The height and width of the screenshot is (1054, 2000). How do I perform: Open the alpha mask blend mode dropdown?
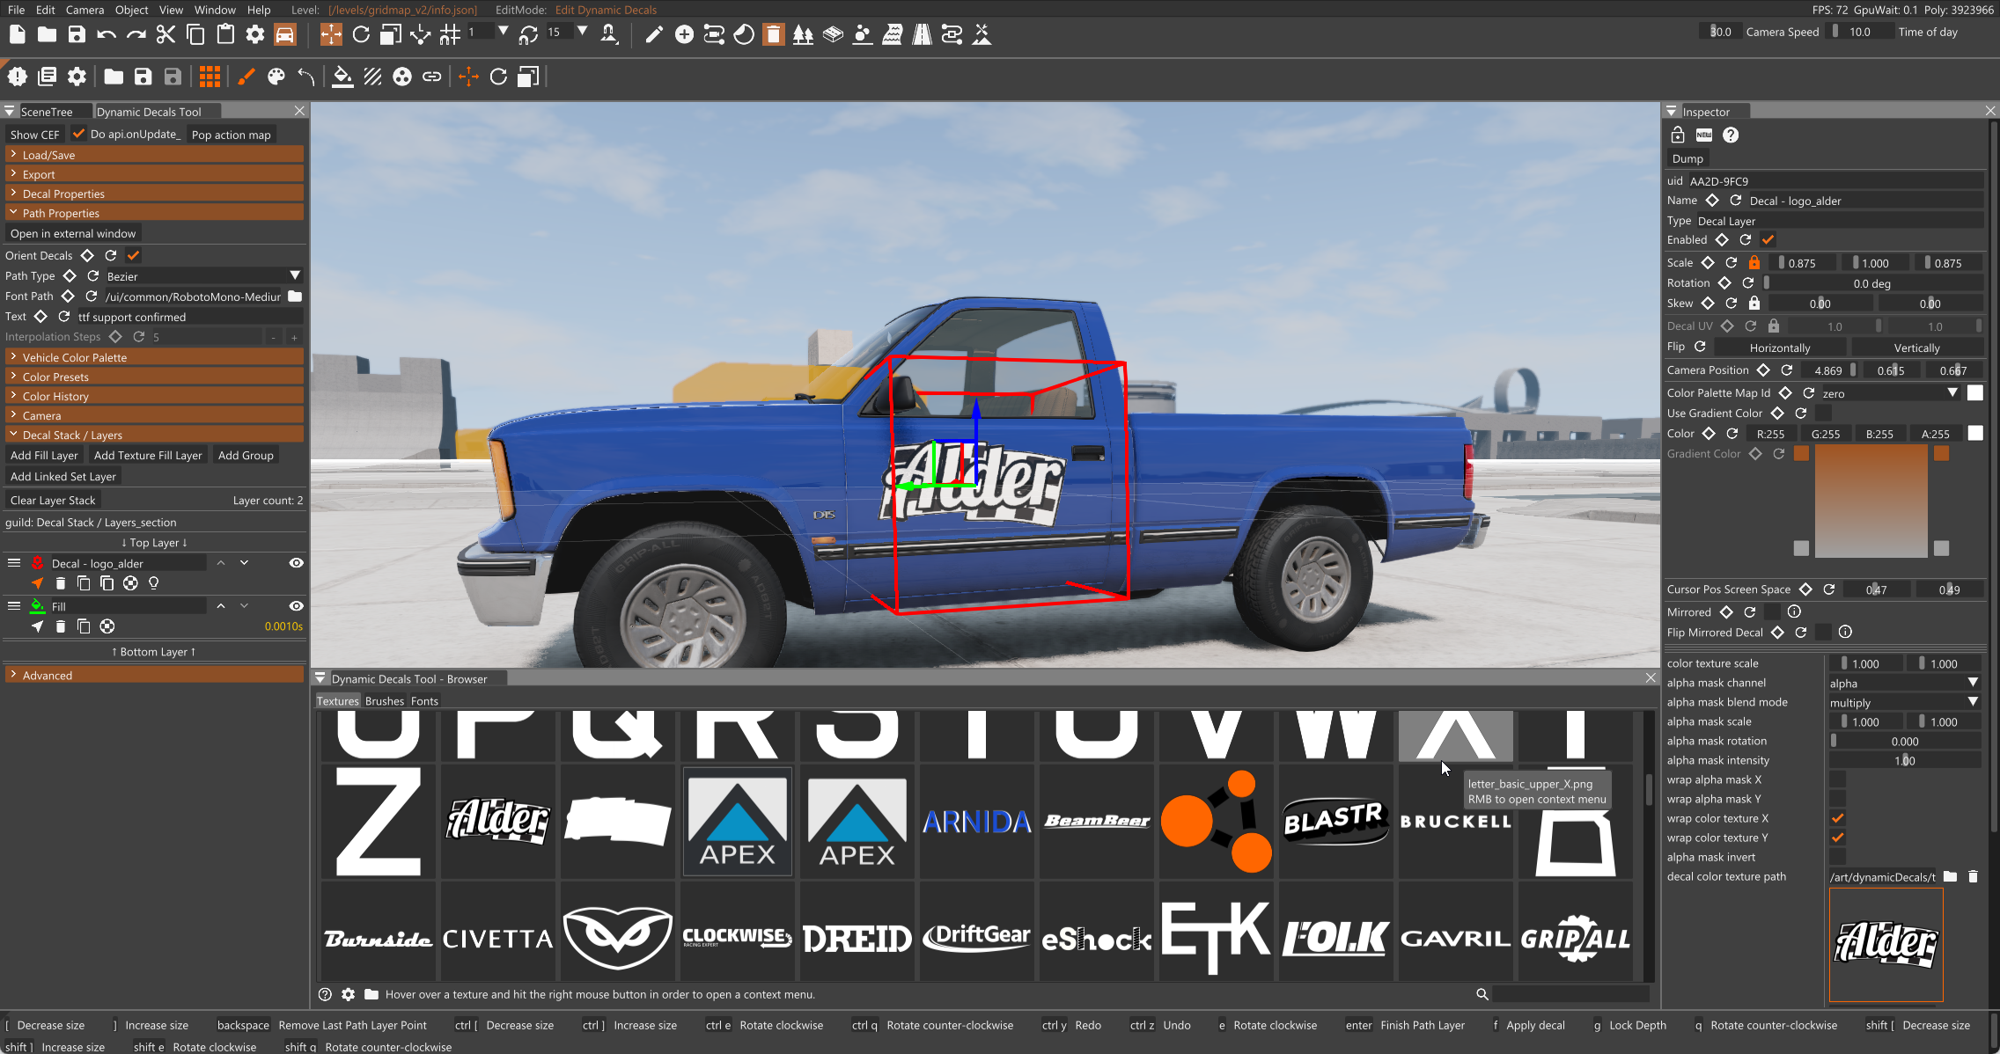(x=1903, y=702)
